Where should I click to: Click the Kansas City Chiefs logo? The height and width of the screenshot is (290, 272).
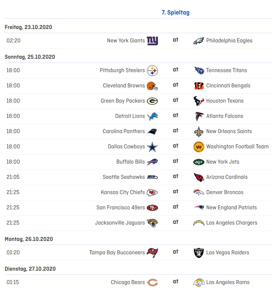point(152,193)
